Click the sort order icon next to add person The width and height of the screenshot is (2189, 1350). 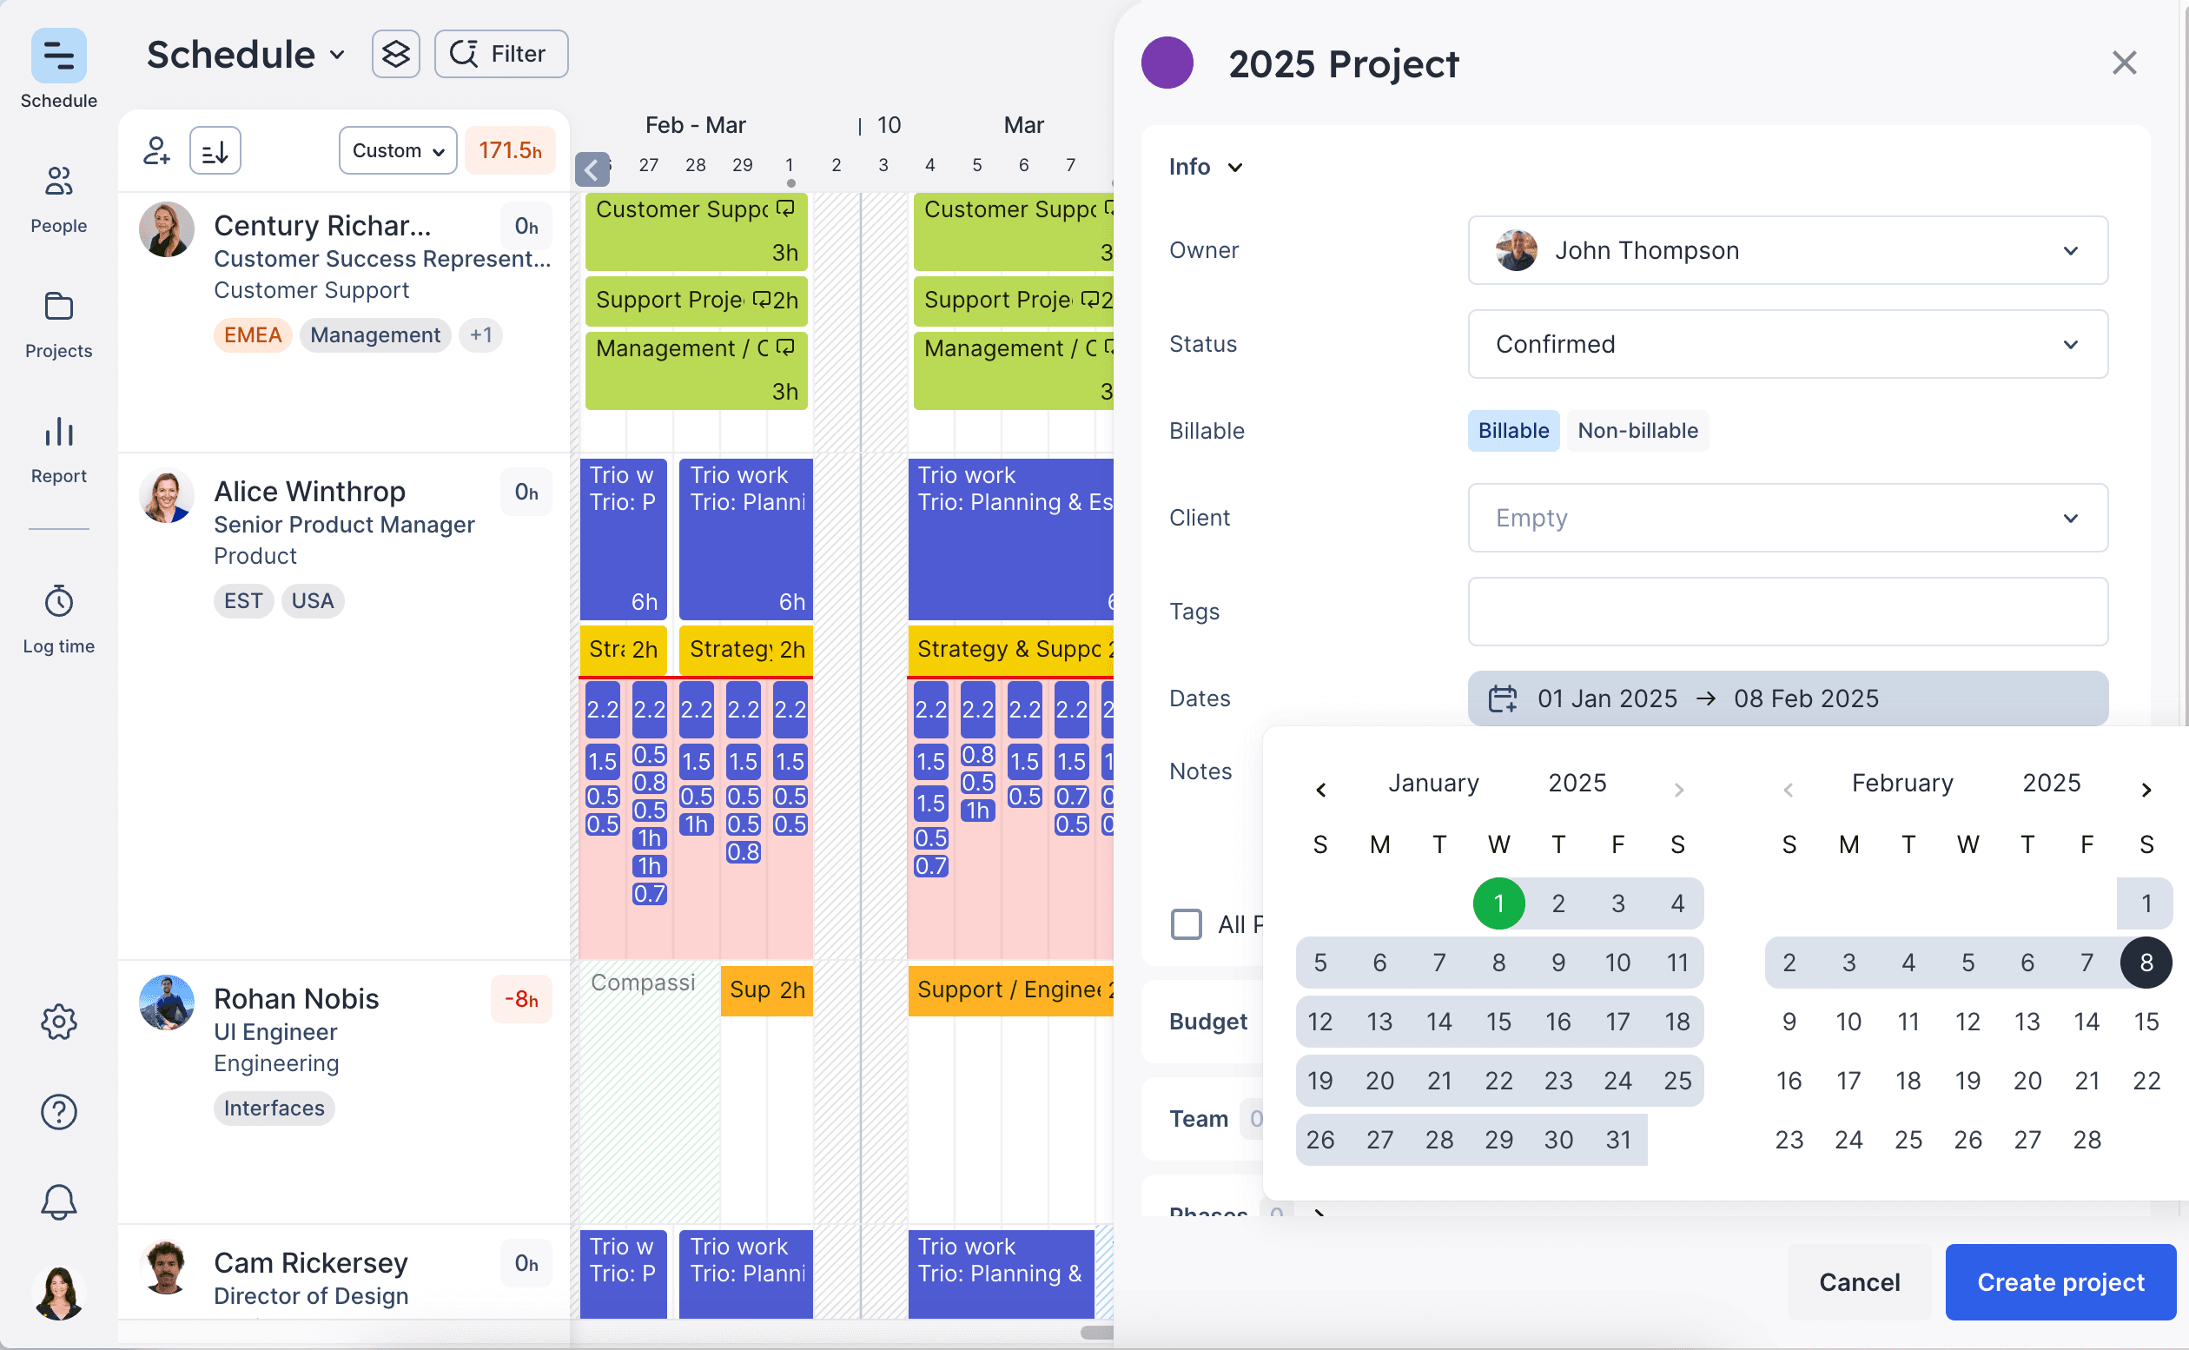pos(215,150)
